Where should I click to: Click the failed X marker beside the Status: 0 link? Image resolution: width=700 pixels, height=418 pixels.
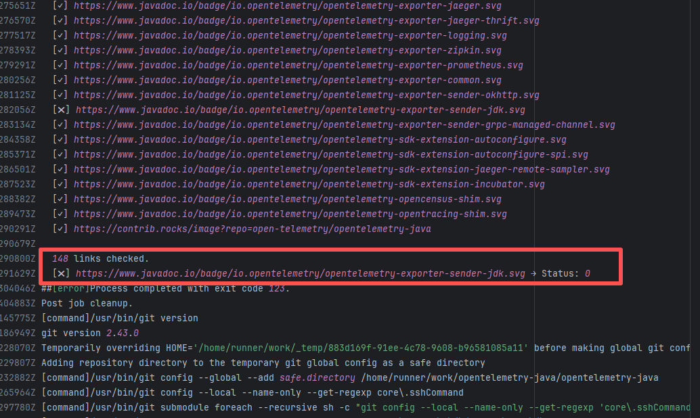click(62, 274)
